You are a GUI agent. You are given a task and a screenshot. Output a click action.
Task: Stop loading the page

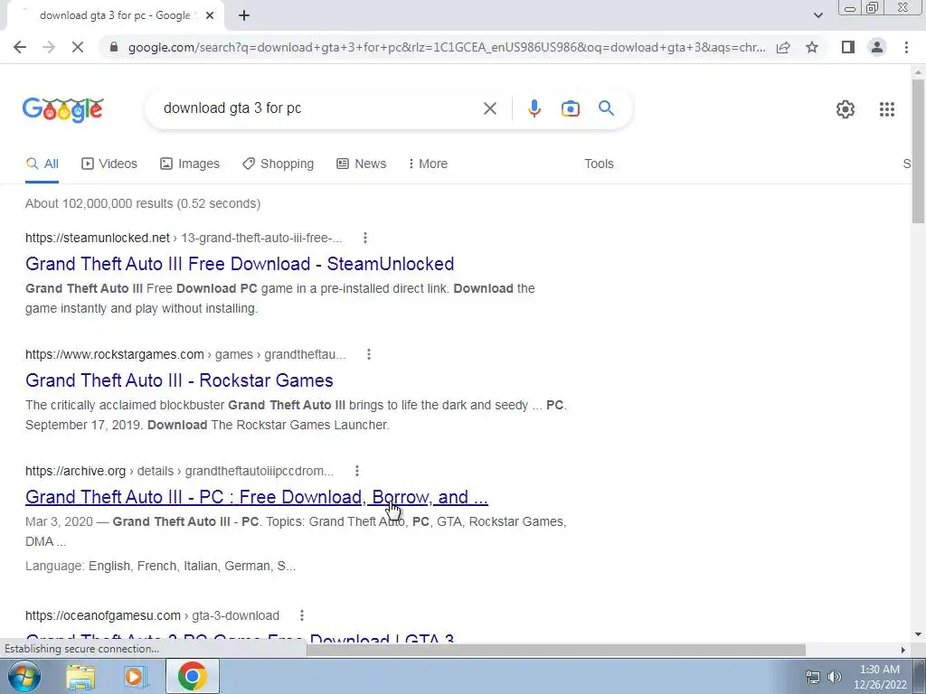(78, 47)
